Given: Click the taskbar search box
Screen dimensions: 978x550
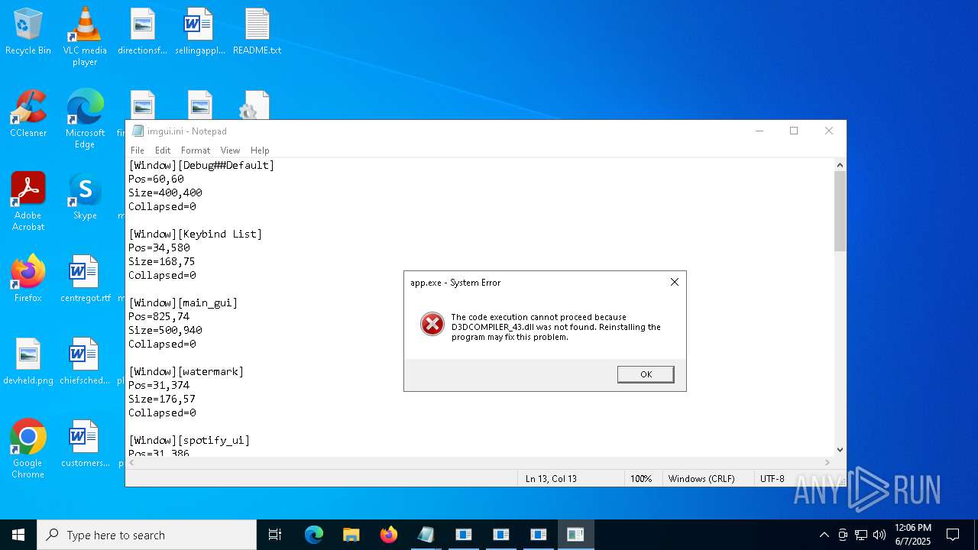Looking at the screenshot, I should [x=147, y=535].
